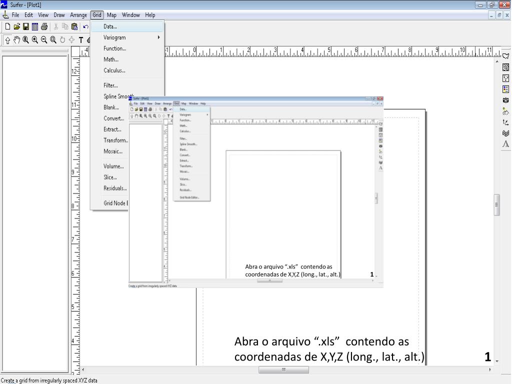Restore the inner Plot1 document window

point(499,15)
